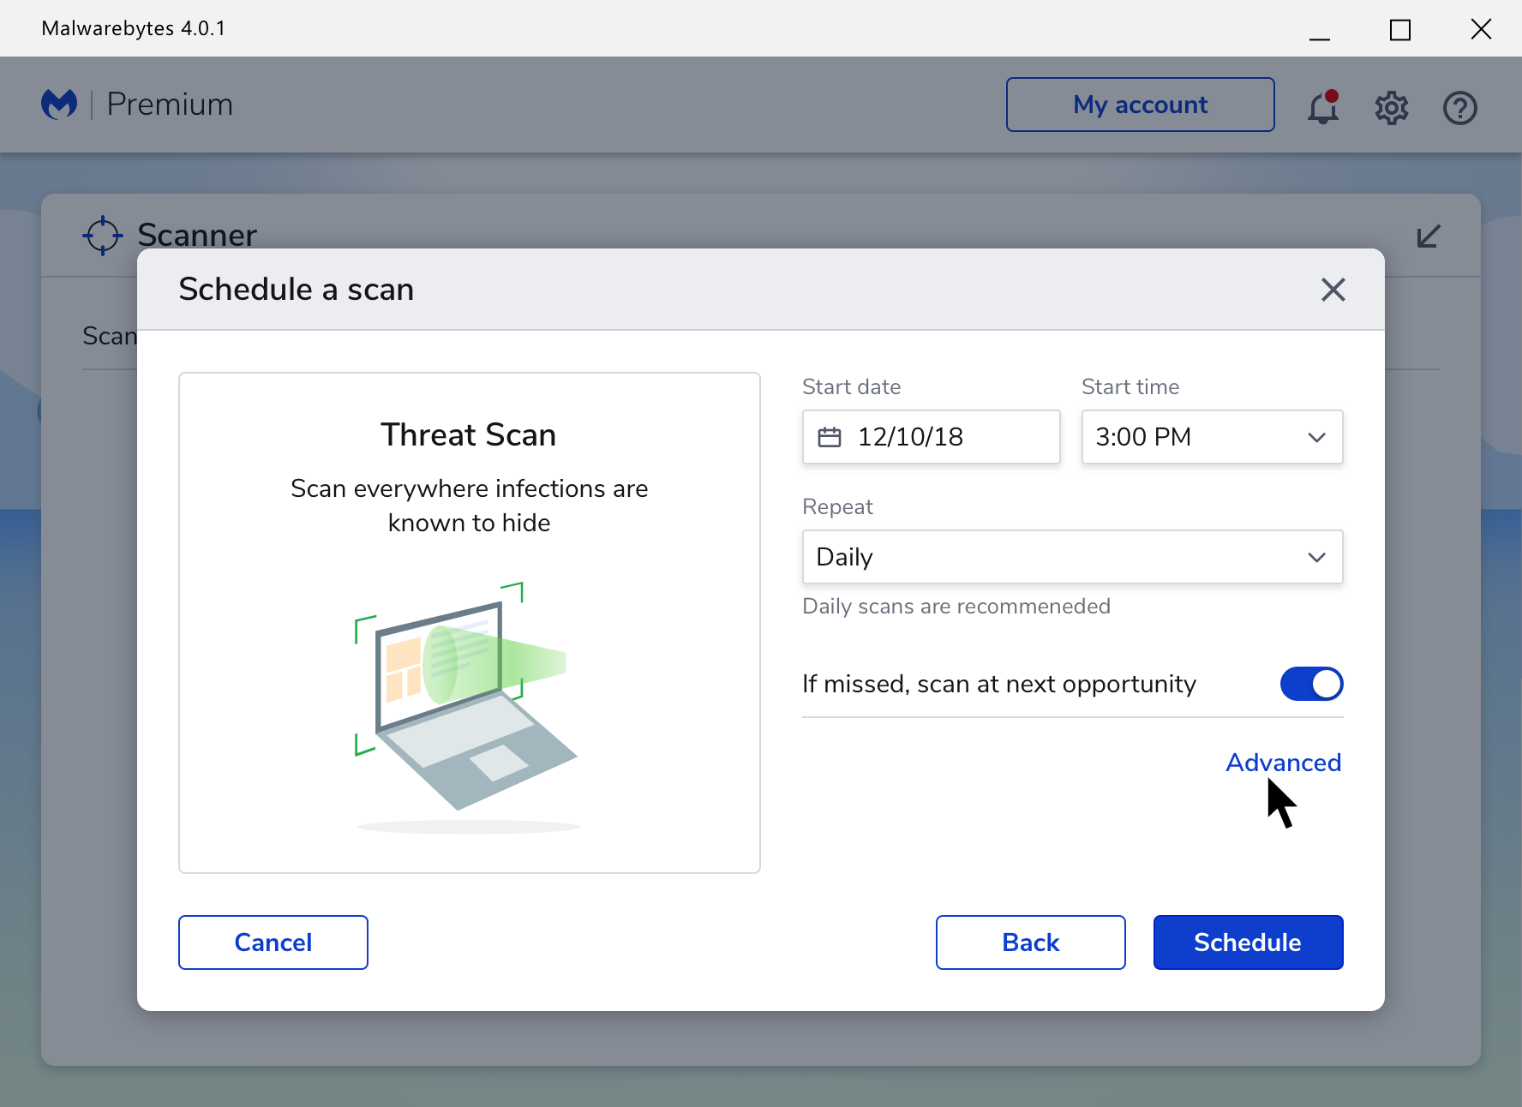Click the Cancel button
Viewport: 1522px width, 1107px height.
273,942
